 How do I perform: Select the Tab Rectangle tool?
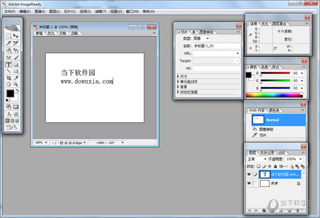[x=15, y=71]
